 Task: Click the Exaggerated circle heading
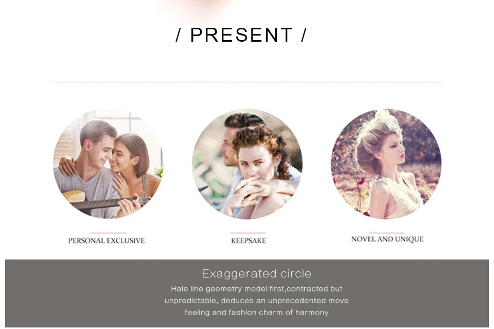[x=256, y=273]
